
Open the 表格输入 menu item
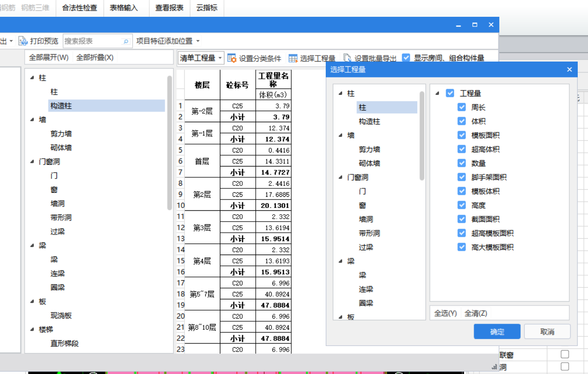[x=124, y=8]
